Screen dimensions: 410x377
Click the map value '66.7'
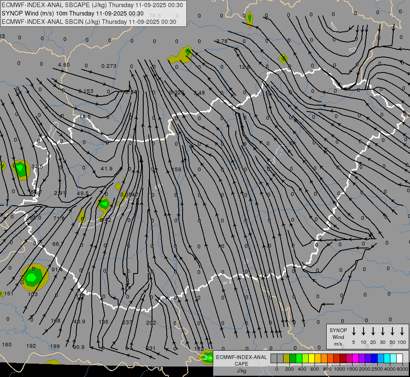click(x=58, y=244)
